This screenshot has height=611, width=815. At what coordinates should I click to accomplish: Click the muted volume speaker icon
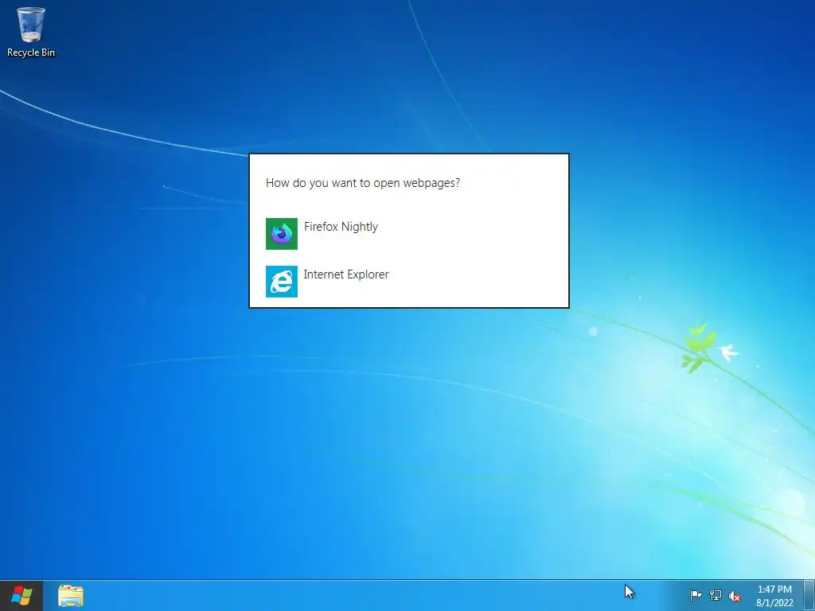(735, 596)
